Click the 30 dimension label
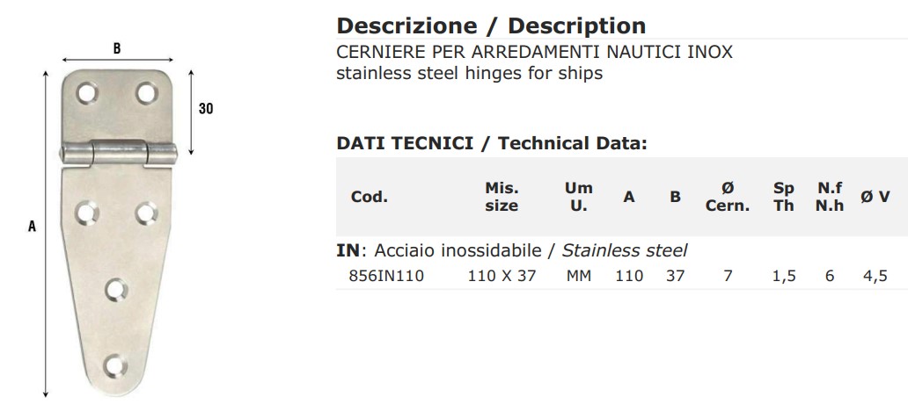908x419 pixels. [206, 109]
